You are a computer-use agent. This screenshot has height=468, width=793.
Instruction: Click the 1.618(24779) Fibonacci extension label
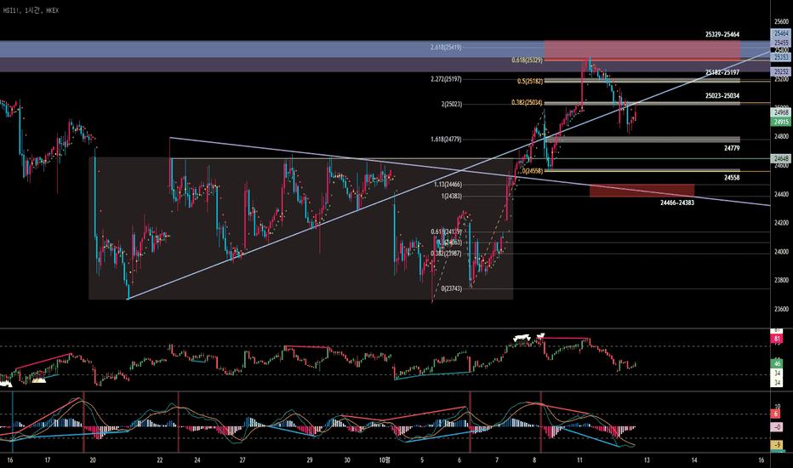pos(446,140)
